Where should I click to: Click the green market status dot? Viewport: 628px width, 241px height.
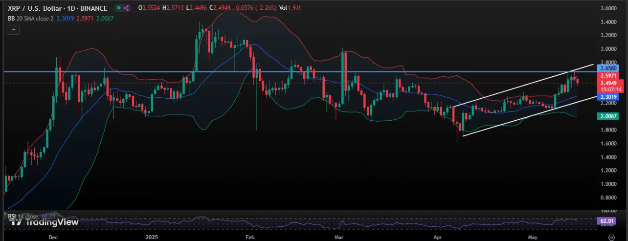[x=118, y=8]
